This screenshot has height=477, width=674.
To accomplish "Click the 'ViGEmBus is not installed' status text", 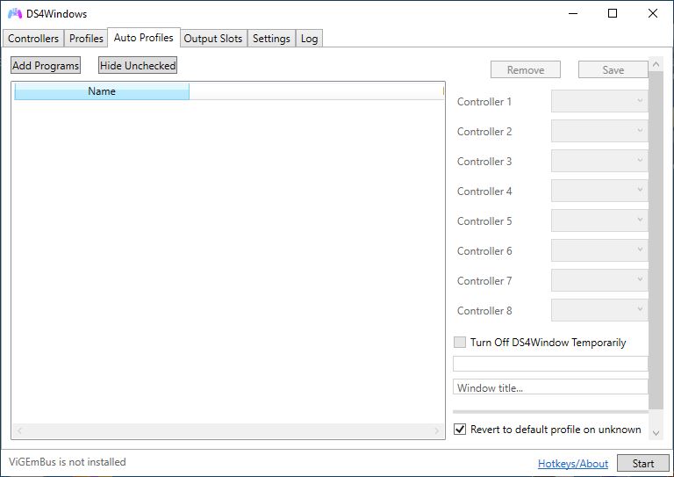I will (67, 462).
